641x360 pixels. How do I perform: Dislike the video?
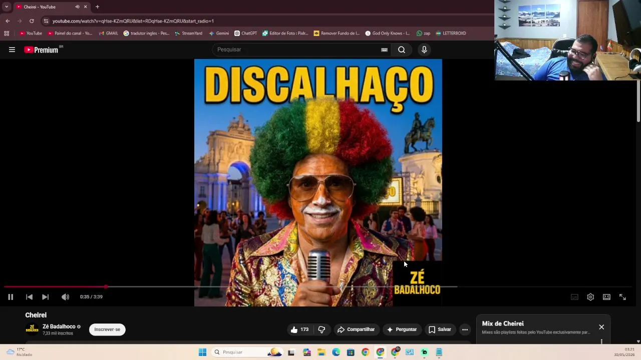click(322, 329)
